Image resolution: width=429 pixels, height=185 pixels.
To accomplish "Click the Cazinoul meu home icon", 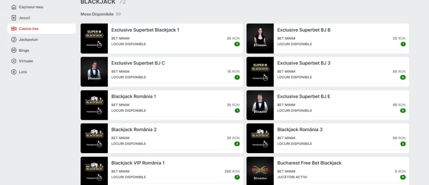I will tap(14, 7).
